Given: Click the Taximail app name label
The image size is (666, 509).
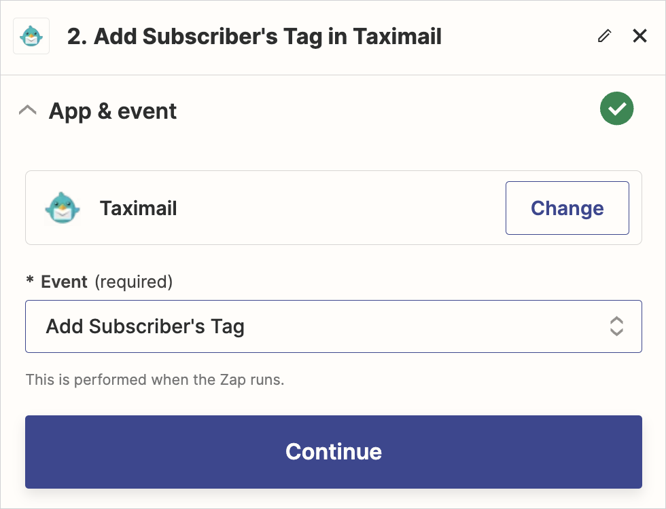Looking at the screenshot, I should click(x=138, y=208).
